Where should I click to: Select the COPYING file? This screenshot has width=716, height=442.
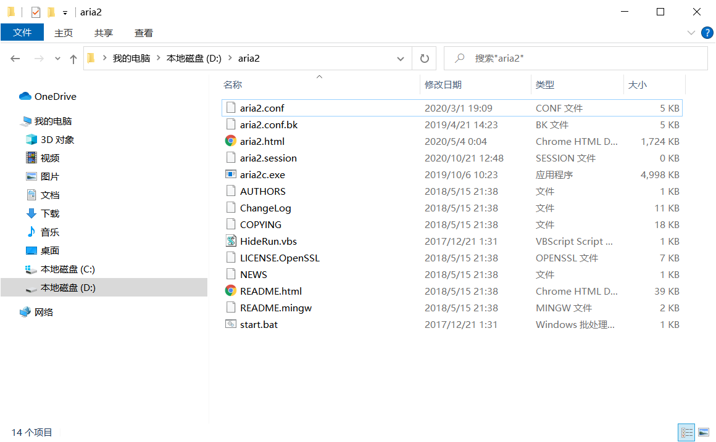[x=260, y=224]
